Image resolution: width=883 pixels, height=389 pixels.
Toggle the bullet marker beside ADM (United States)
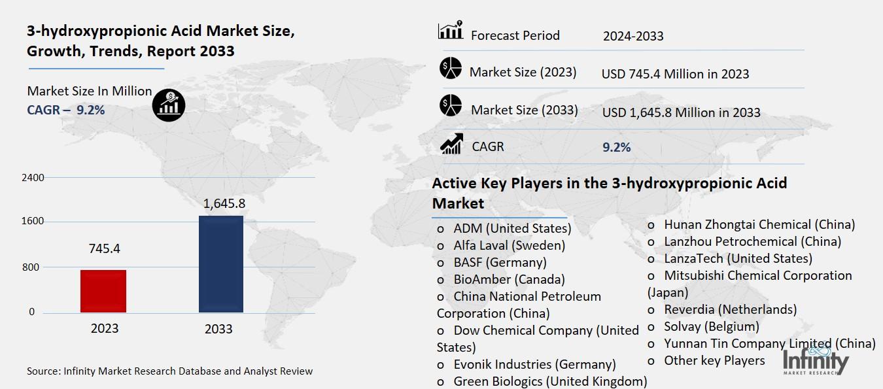pyautogui.click(x=439, y=228)
